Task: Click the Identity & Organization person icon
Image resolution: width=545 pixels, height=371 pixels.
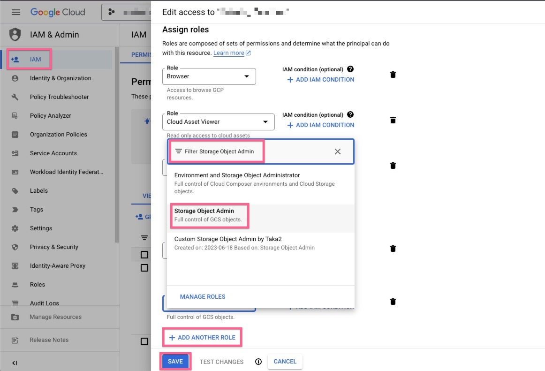Action: pyautogui.click(x=15, y=78)
